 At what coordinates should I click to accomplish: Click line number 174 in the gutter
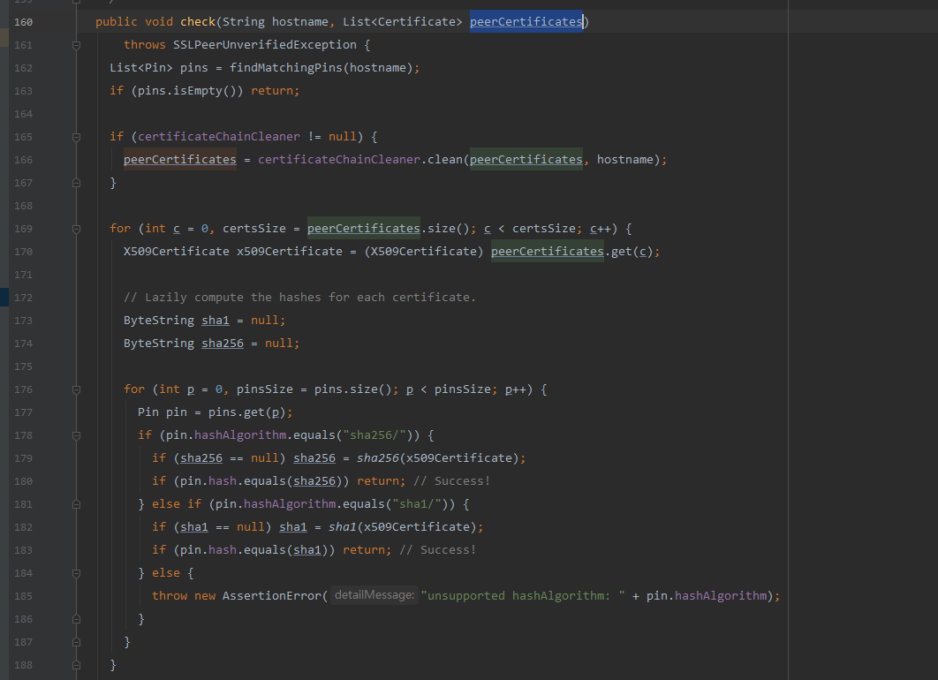coord(23,344)
